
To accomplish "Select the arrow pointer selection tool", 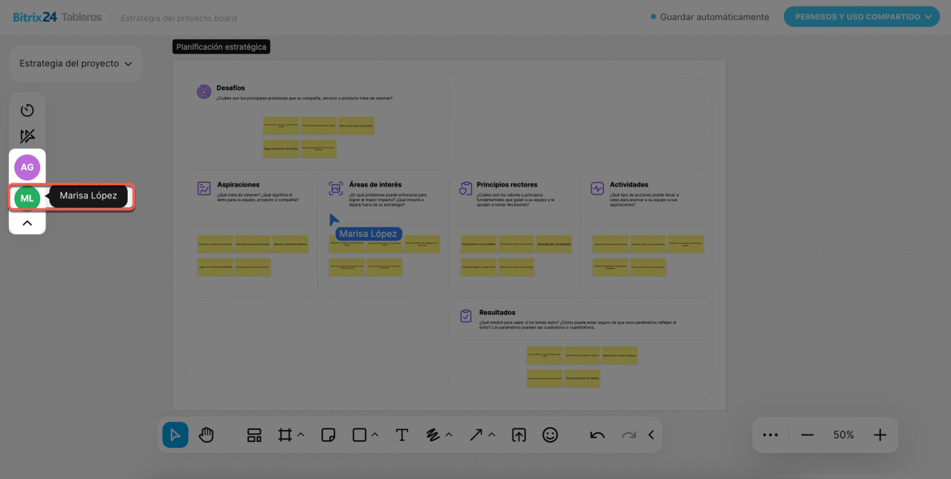I will click(x=175, y=435).
